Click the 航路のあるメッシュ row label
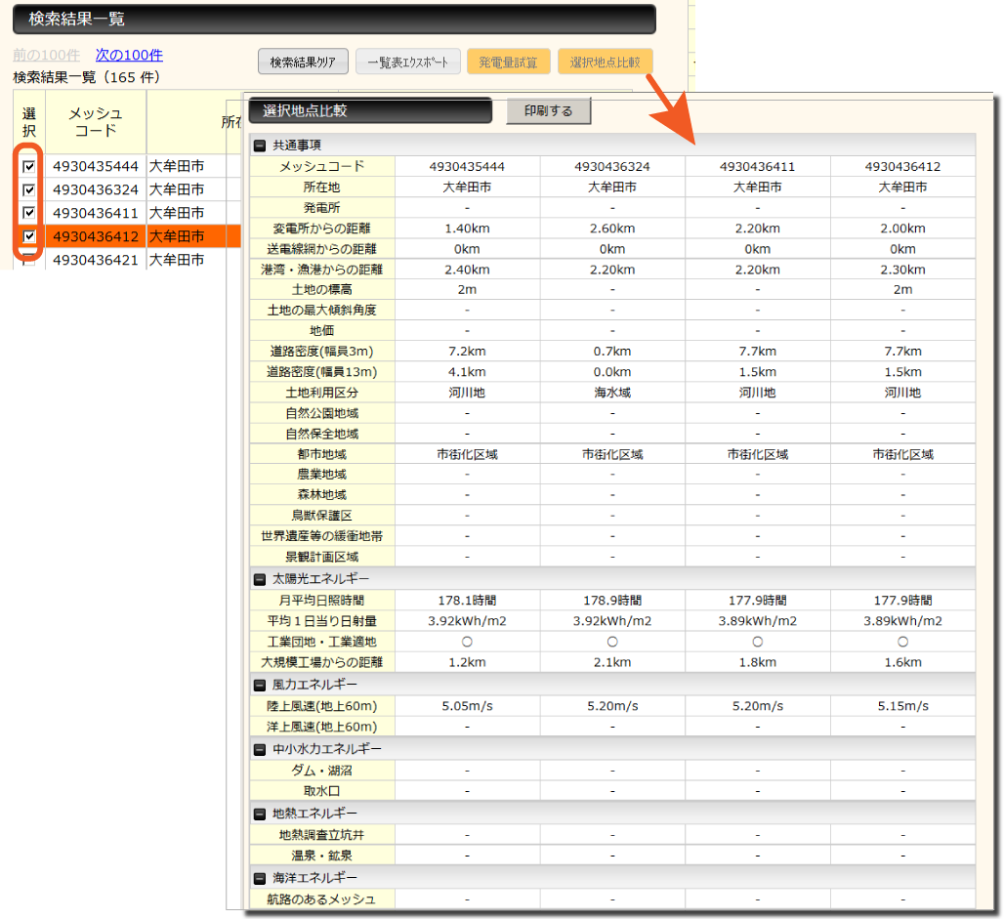Screen dimensions: 1004x919 pos(322,899)
